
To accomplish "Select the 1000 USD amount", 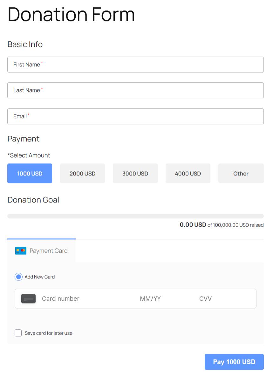I will [30, 174].
